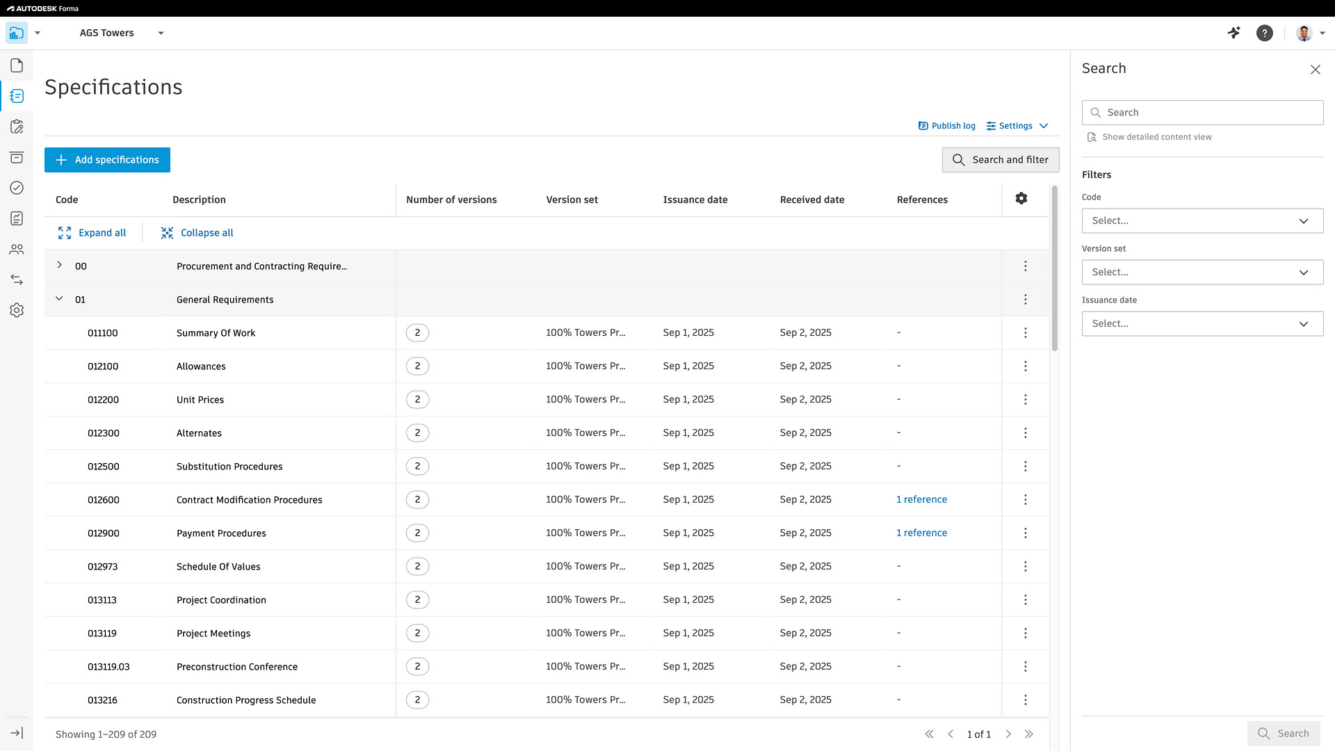Screen dimensions: 1335x751
Task: Focus the Search input field
Action: pos(1202,113)
